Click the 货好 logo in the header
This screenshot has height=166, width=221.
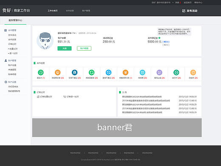coord(6,10)
